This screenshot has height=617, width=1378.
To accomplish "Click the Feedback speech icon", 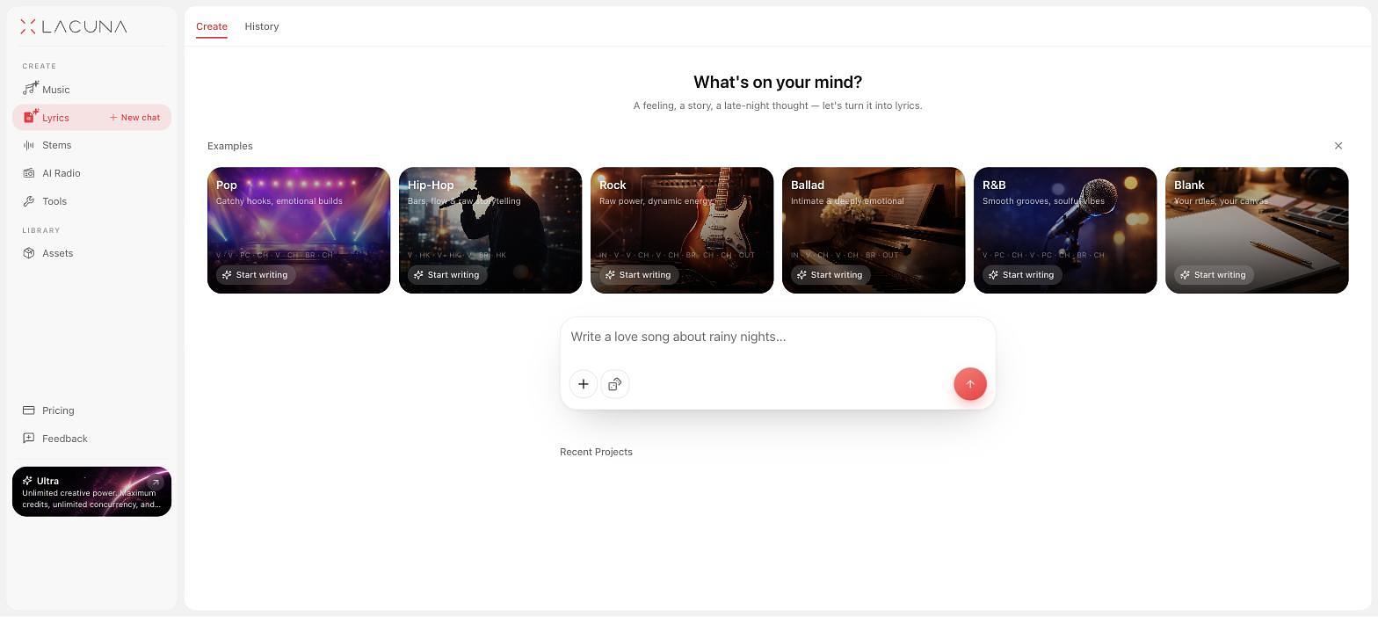I will click(29, 439).
